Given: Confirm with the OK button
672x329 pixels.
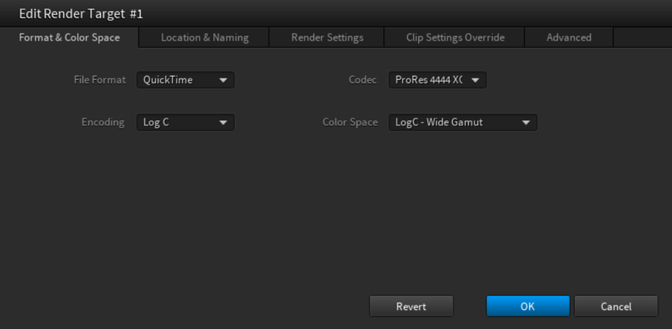Looking at the screenshot, I should point(528,306).
